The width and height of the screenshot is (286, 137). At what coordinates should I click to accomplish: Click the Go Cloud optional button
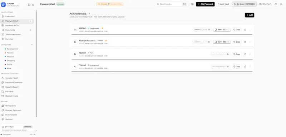244,4
